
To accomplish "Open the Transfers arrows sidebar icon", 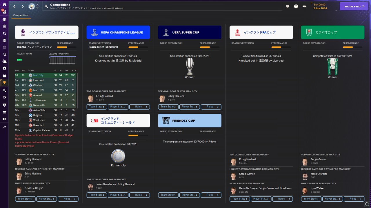I will click(x=4, y=97).
